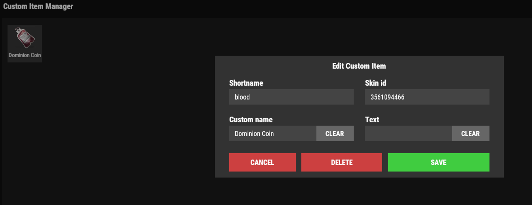This screenshot has width=532, height=205.
Task: Focus the empty Text input field
Action: (408, 134)
